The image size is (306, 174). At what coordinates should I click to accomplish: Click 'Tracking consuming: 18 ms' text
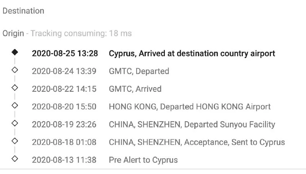[81, 33]
